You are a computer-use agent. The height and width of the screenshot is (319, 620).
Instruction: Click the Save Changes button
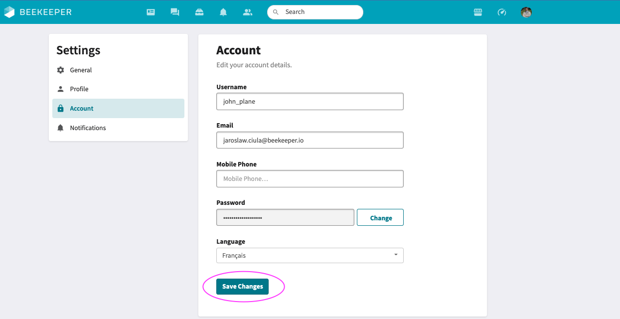pyautogui.click(x=242, y=287)
